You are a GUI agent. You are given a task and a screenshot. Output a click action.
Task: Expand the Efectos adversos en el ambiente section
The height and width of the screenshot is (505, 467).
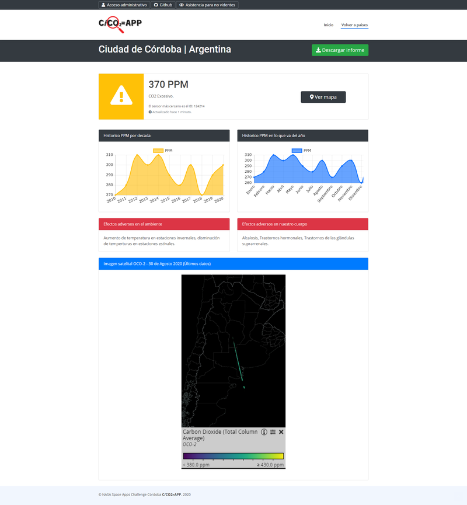click(163, 224)
